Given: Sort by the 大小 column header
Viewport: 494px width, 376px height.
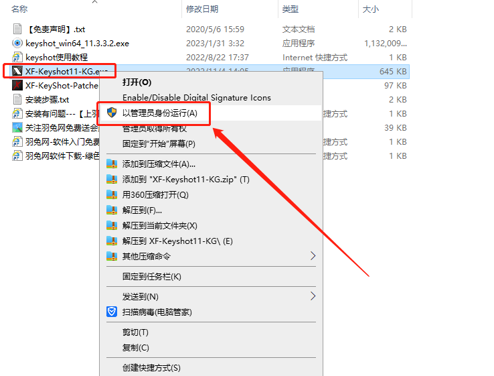Looking at the screenshot, I should coord(371,9).
